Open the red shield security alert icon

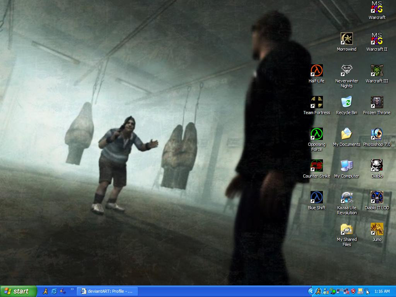(353, 292)
